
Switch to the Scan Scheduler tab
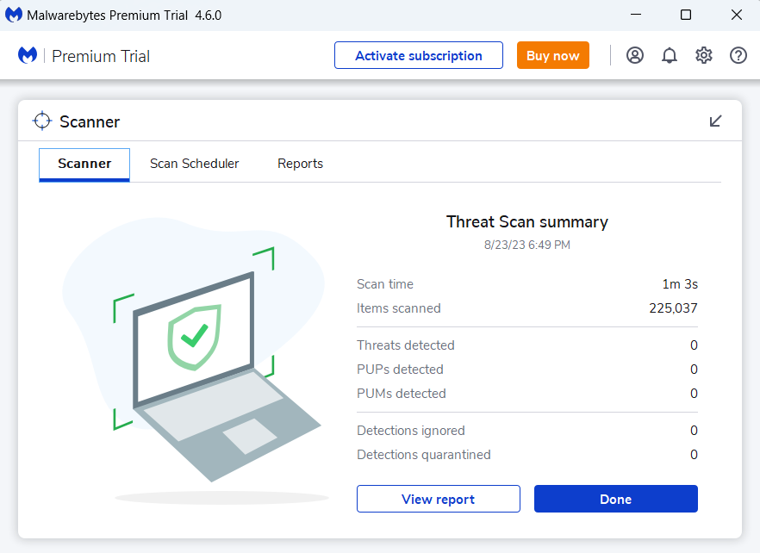[195, 164]
